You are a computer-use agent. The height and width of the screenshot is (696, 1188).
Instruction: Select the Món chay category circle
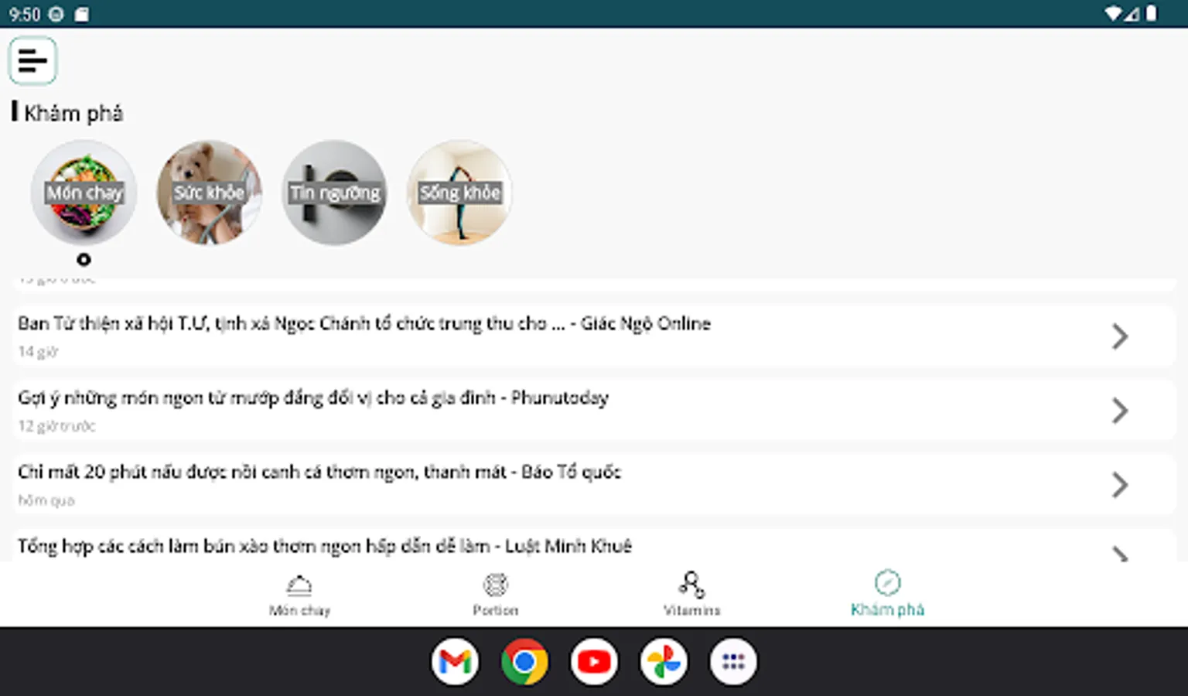[84, 193]
